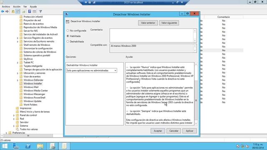Viewport: 267px width, 150px height.
Task: Open File Explorer from the taskbar
Action: (40, 146)
